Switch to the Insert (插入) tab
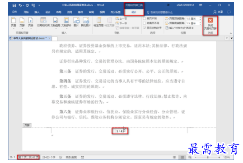 37,12
